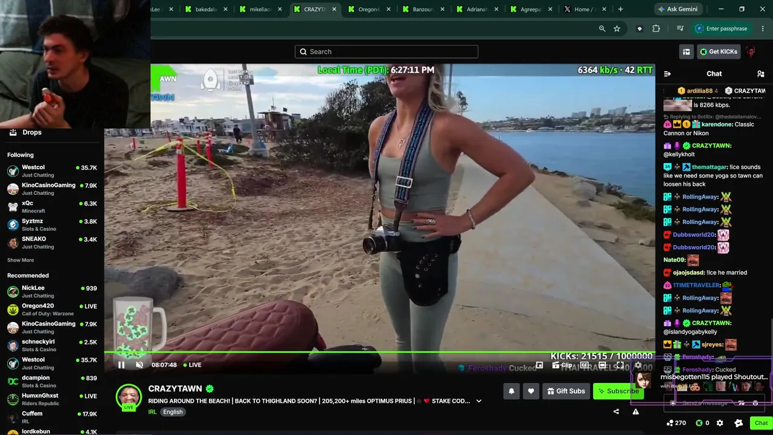Open the Kick shop icon beside Get KICKs
Screen dimensions: 773x435
pyautogui.click(x=686, y=52)
